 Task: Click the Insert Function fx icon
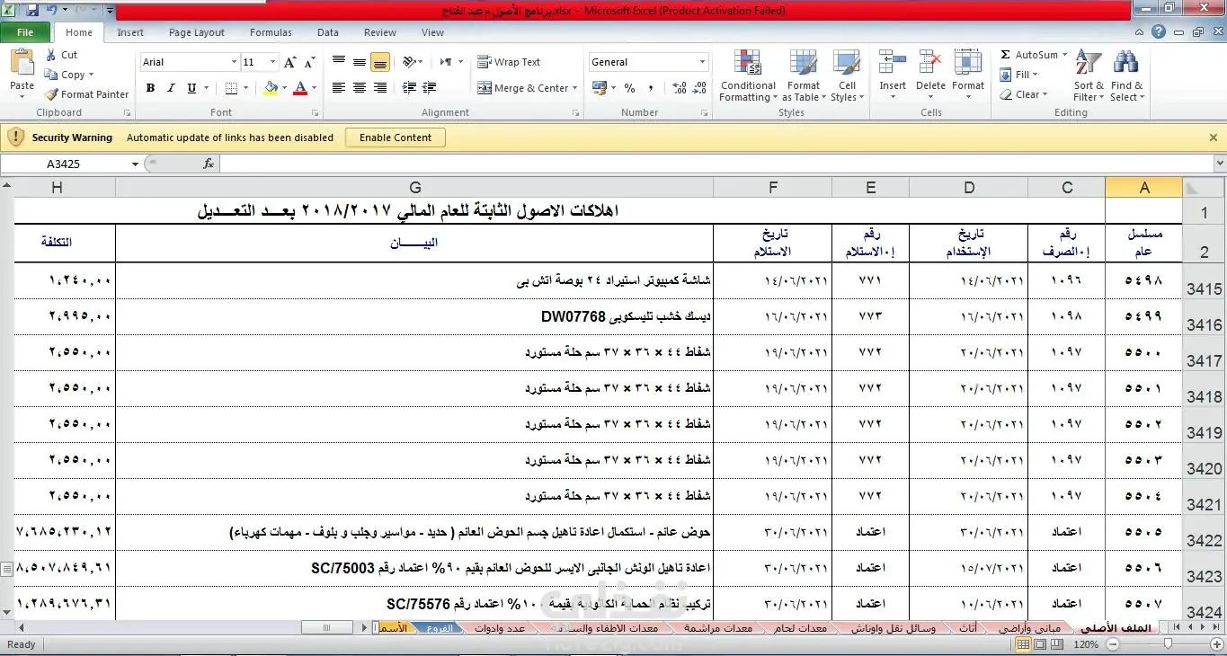click(209, 164)
